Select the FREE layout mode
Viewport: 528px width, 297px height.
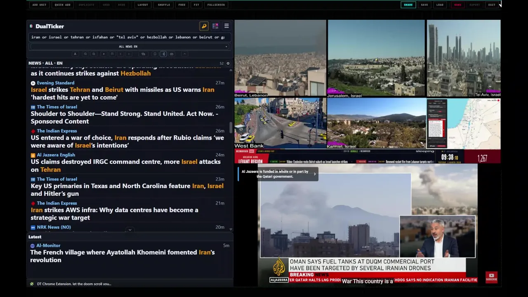pyautogui.click(x=182, y=5)
